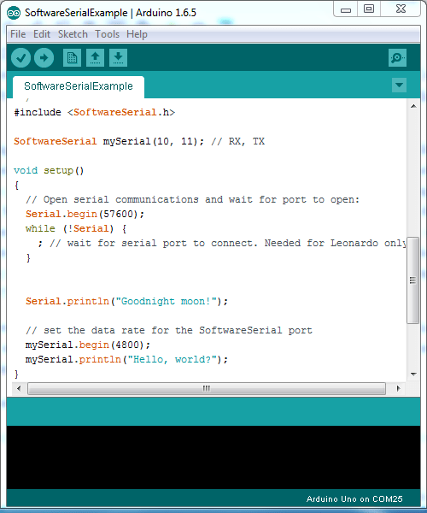Viewport: 427px width, 513px height.
Task: Open the Sketch menu
Action: coord(73,34)
